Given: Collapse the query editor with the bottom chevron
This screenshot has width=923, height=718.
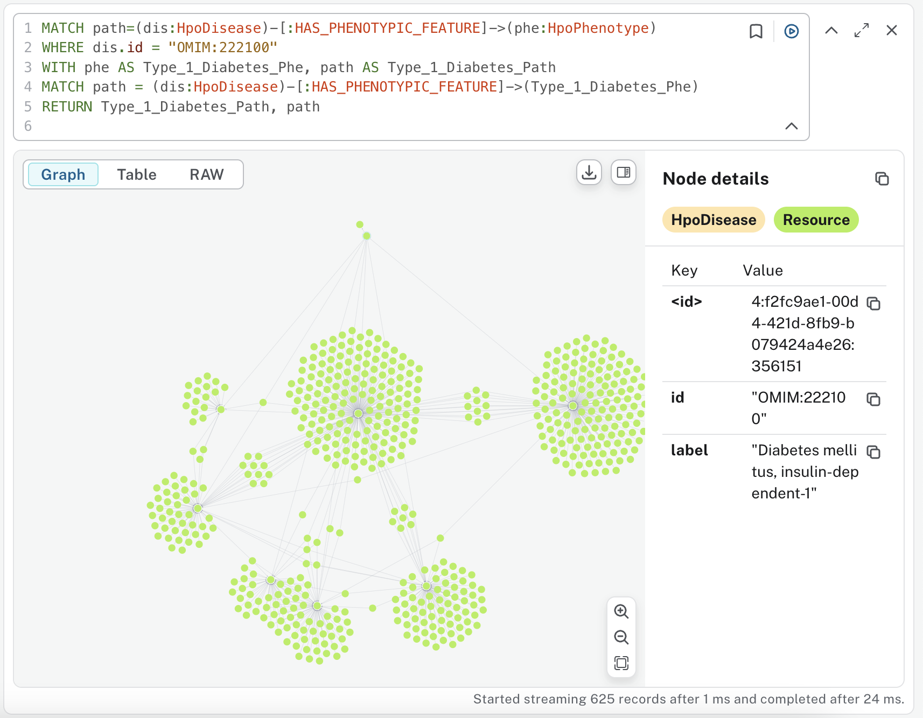Looking at the screenshot, I should tap(791, 126).
